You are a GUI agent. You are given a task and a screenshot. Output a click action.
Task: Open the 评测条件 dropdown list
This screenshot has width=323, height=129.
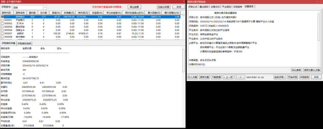tap(45, 7)
